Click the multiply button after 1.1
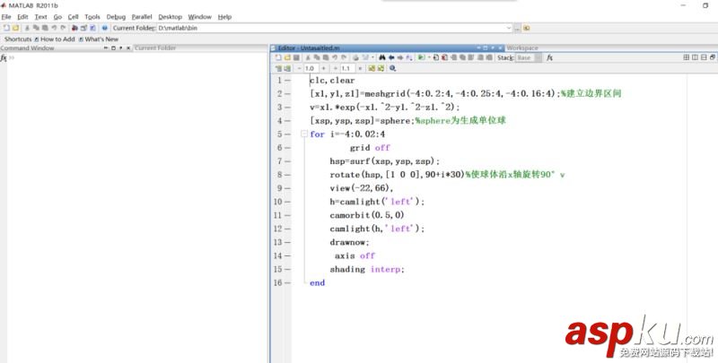Image resolution: width=718 pixels, height=363 pixels. click(x=360, y=68)
